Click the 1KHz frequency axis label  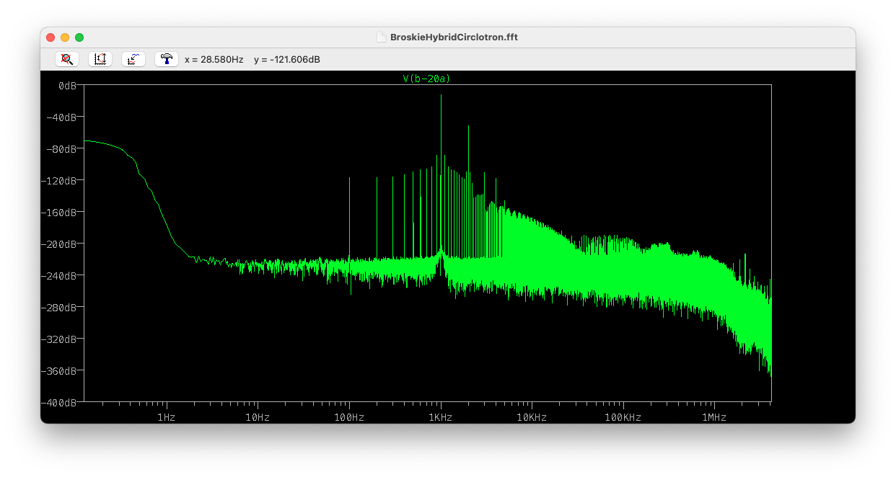point(441,418)
